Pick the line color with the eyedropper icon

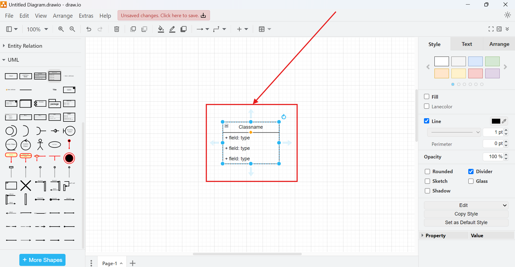tap(505, 121)
